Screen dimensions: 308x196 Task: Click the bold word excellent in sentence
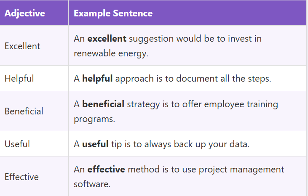(107, 39)
